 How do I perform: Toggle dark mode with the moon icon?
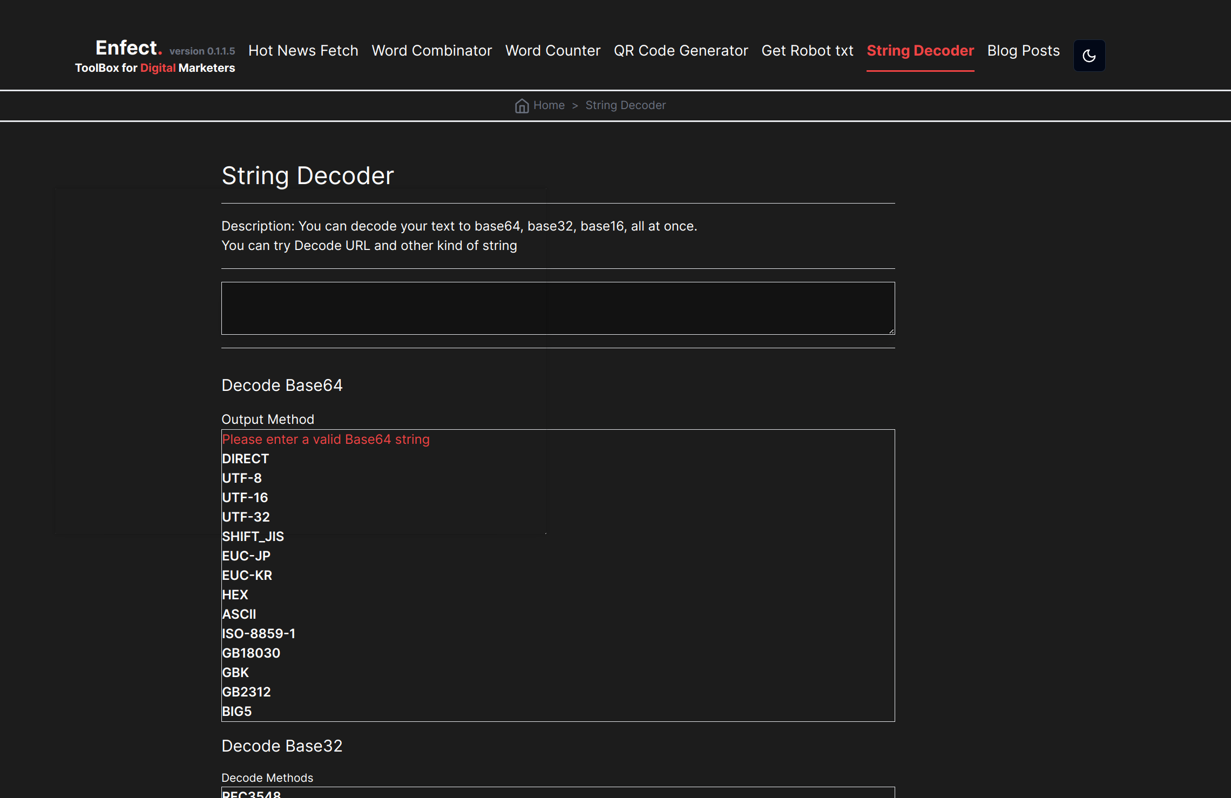pos(1089,56)
